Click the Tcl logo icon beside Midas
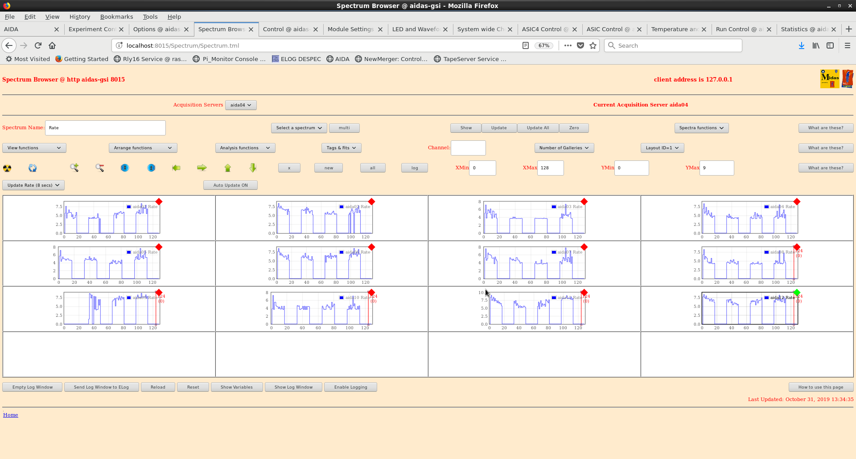 848,79
